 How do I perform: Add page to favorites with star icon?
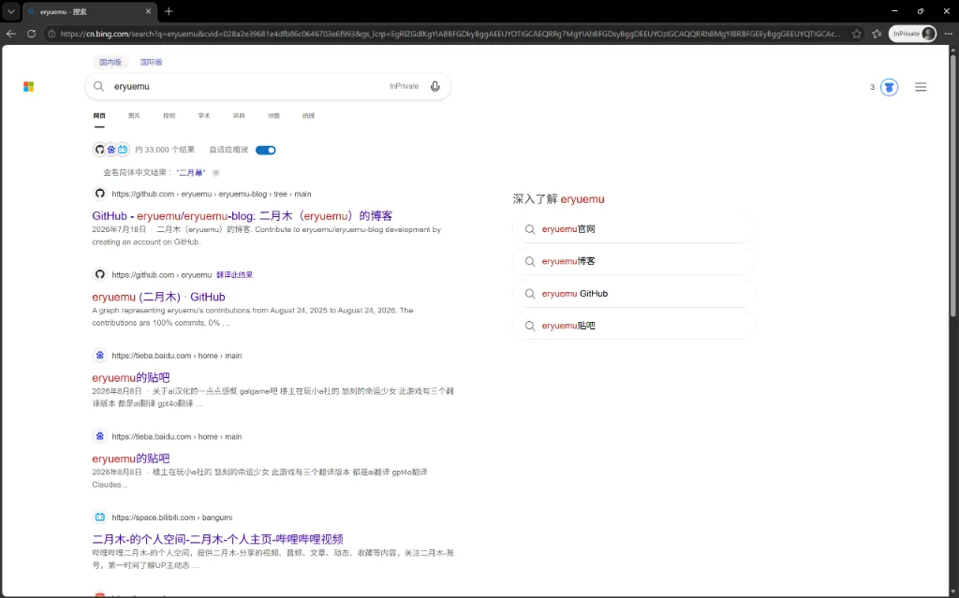857,34
